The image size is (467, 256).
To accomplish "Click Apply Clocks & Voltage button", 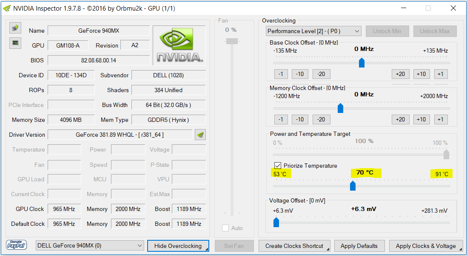I will pyautogui.click(x=426, y=246).
